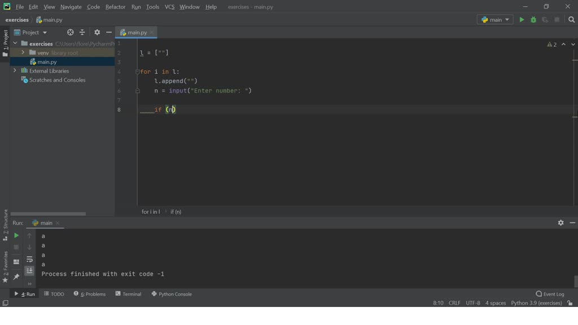Hide the Run panel with minus icon
The width and height of the screenshot is (578, 325).
click(x=572, y=223)
